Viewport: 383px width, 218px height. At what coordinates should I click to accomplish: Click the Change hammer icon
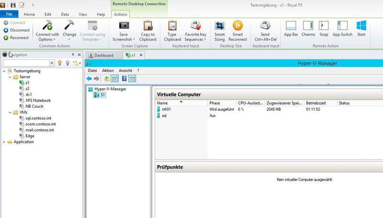(69, 25)
